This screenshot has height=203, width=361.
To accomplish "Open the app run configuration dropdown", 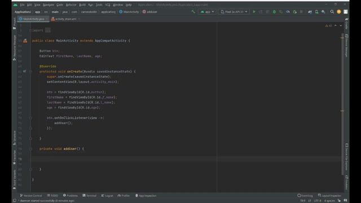I will (207, 12).
